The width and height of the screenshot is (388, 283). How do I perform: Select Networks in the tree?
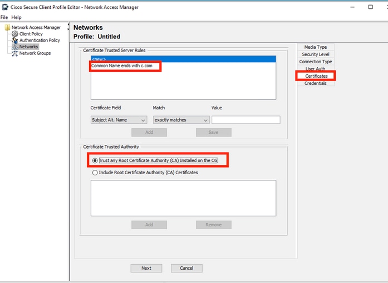28,47
